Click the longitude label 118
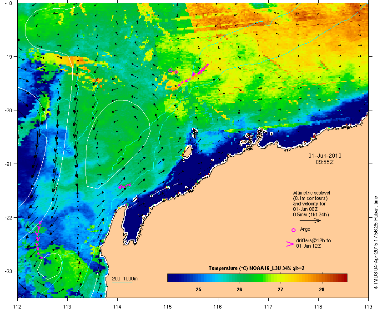This screenshot has height=309, width=382. click(318, 307)
